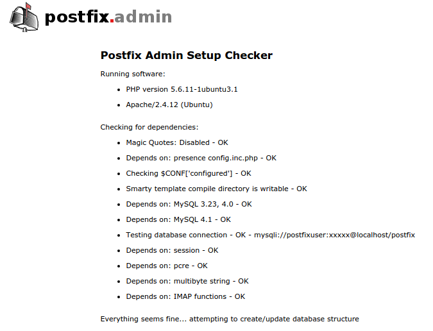
Task: Click the Checking $CONF['configured'] entry
Action: pos(189,173)
